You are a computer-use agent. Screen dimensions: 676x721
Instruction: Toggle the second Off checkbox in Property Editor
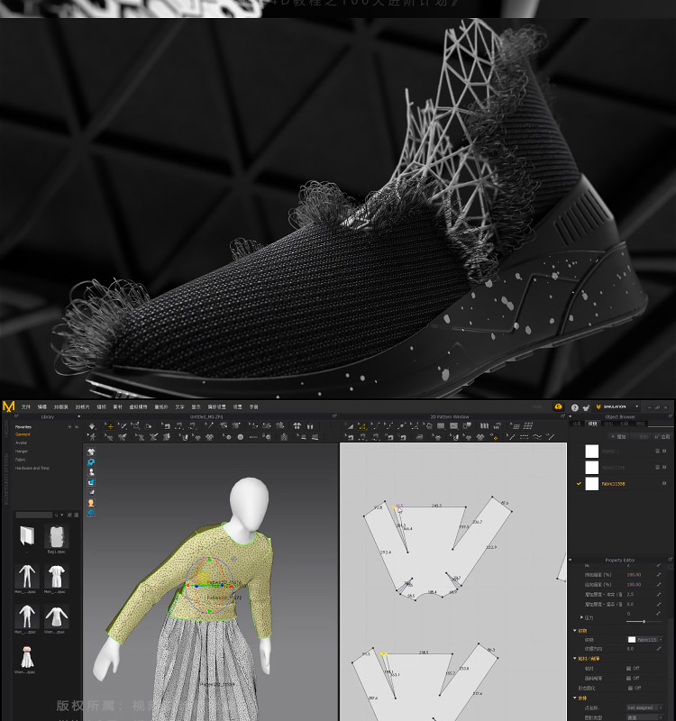pyautogui.click(x=630, y=678)
